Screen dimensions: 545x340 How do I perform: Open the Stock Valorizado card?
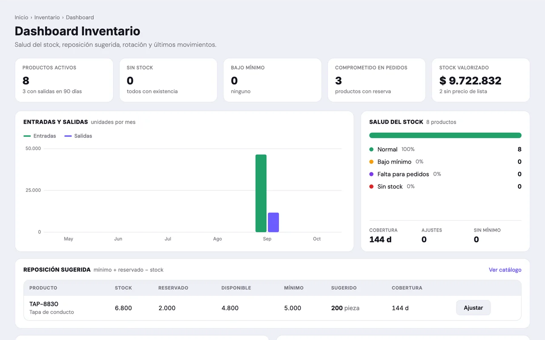click(481, 80)
